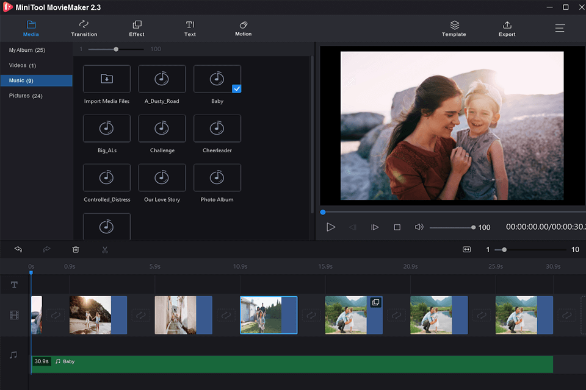This screenshot has width=586, height=390.
Task: Select Pictures (24) in the sidebar
Action: click(26, 96)
